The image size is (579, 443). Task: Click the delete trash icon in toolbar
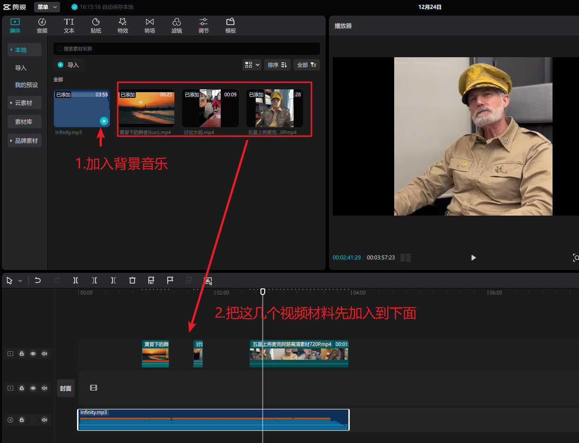132,280
